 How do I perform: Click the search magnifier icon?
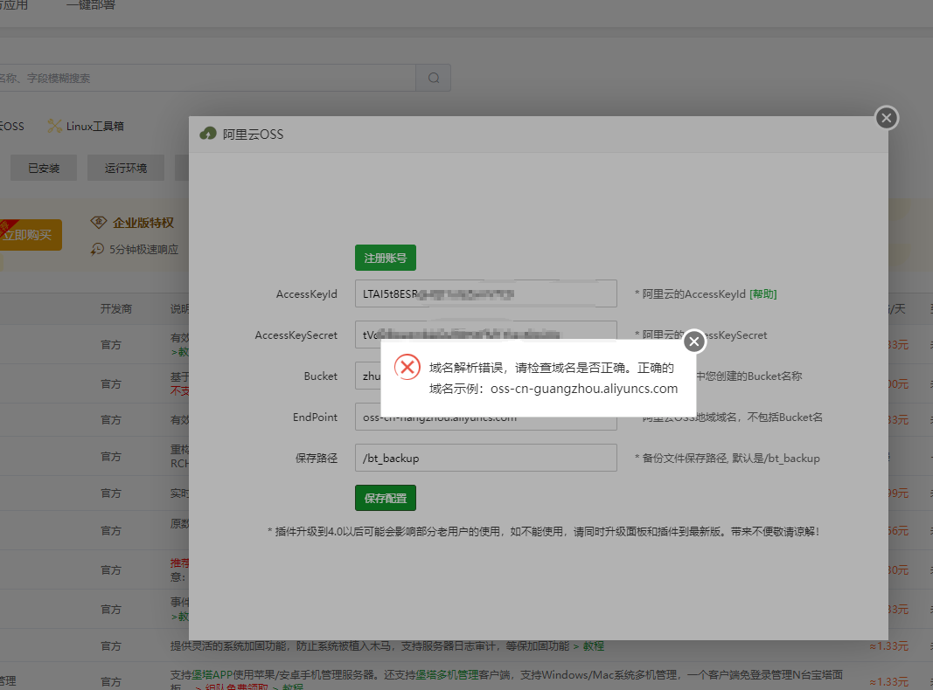[434, 78]
